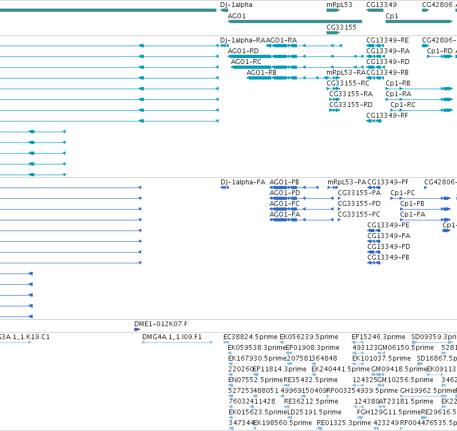The height and width of the screenshot is (431, 457).
Task: Click the GM09418.5prime EST label
Action: 399,369
